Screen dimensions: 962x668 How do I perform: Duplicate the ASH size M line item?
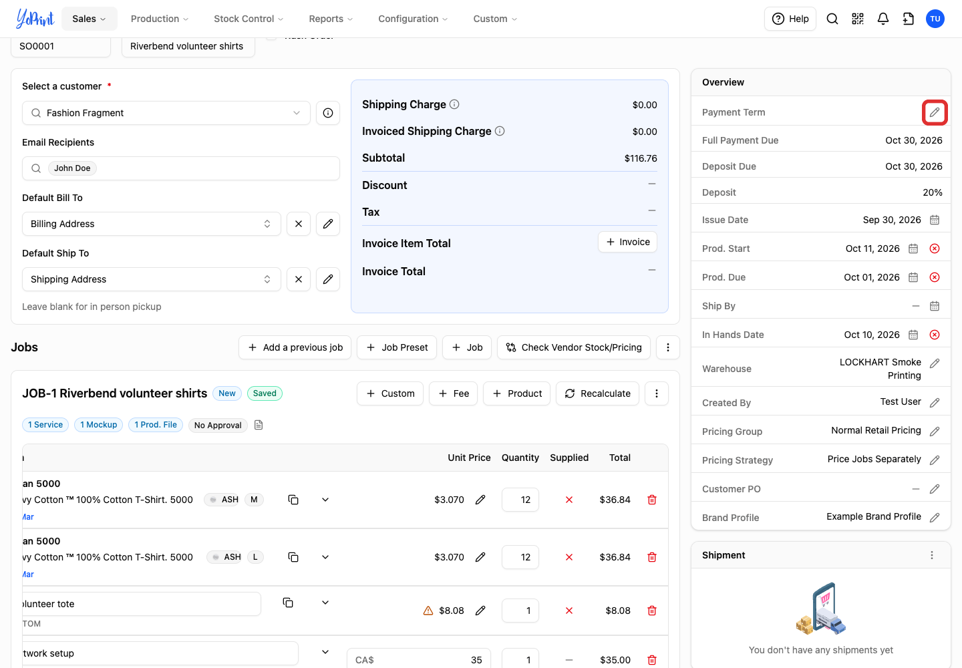pos(293,500)
